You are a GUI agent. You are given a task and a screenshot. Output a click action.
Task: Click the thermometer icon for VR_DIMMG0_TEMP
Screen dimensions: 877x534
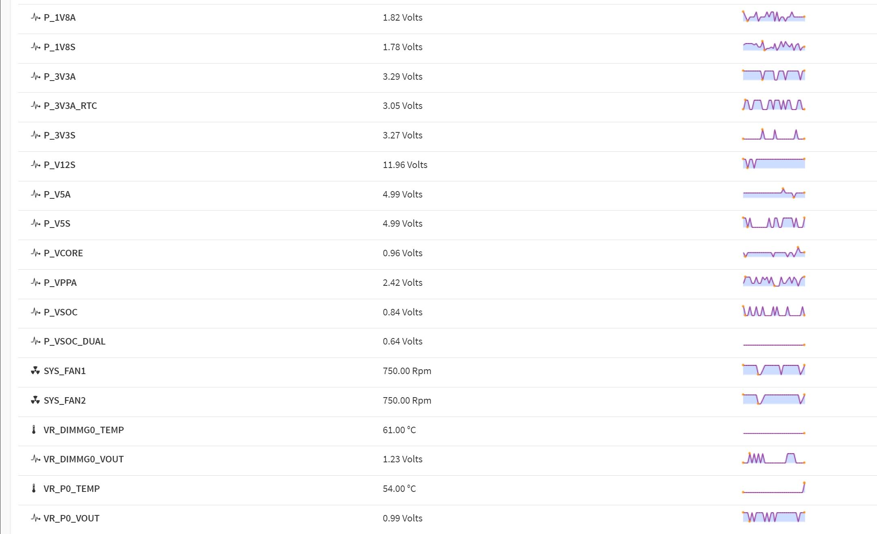point(34,430)
